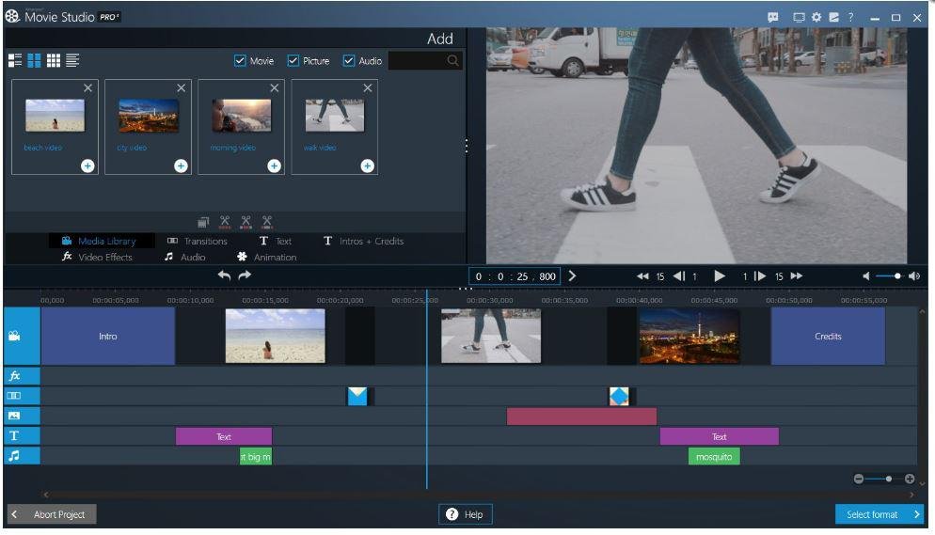
Task: Click the Help button
Action: pyautogui.click(x=465, y=514)
